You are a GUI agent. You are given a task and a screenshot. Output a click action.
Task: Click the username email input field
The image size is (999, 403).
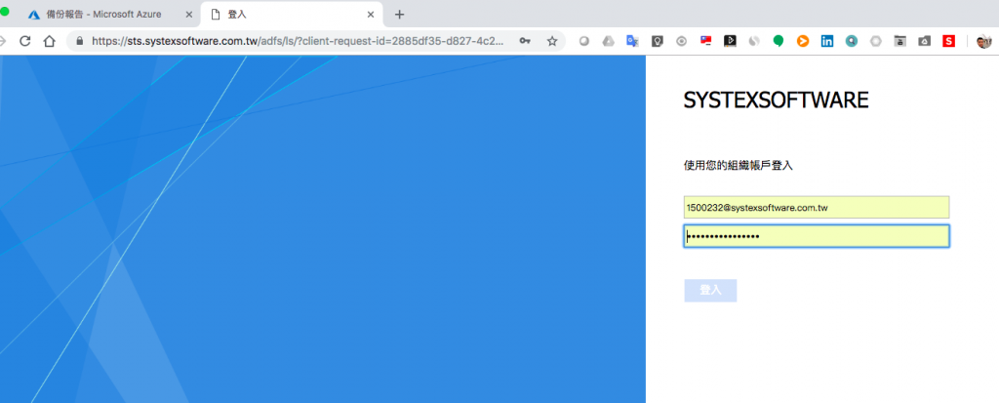[817, 207]
